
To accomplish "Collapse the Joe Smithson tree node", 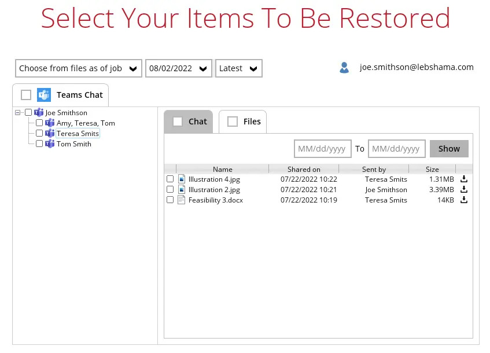I will pyautogui.click(x=17, y=112).
